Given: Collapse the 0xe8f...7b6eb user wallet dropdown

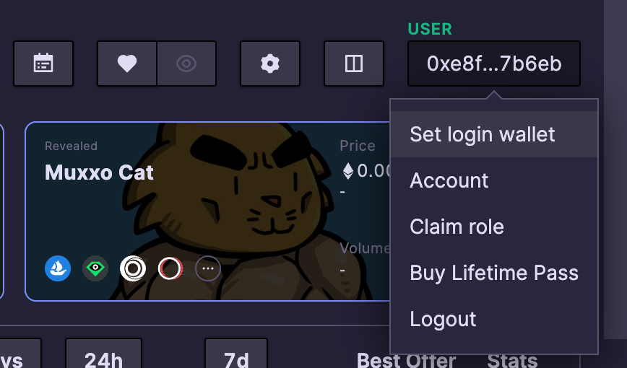Looking at the screenshot, I should 494,63.
